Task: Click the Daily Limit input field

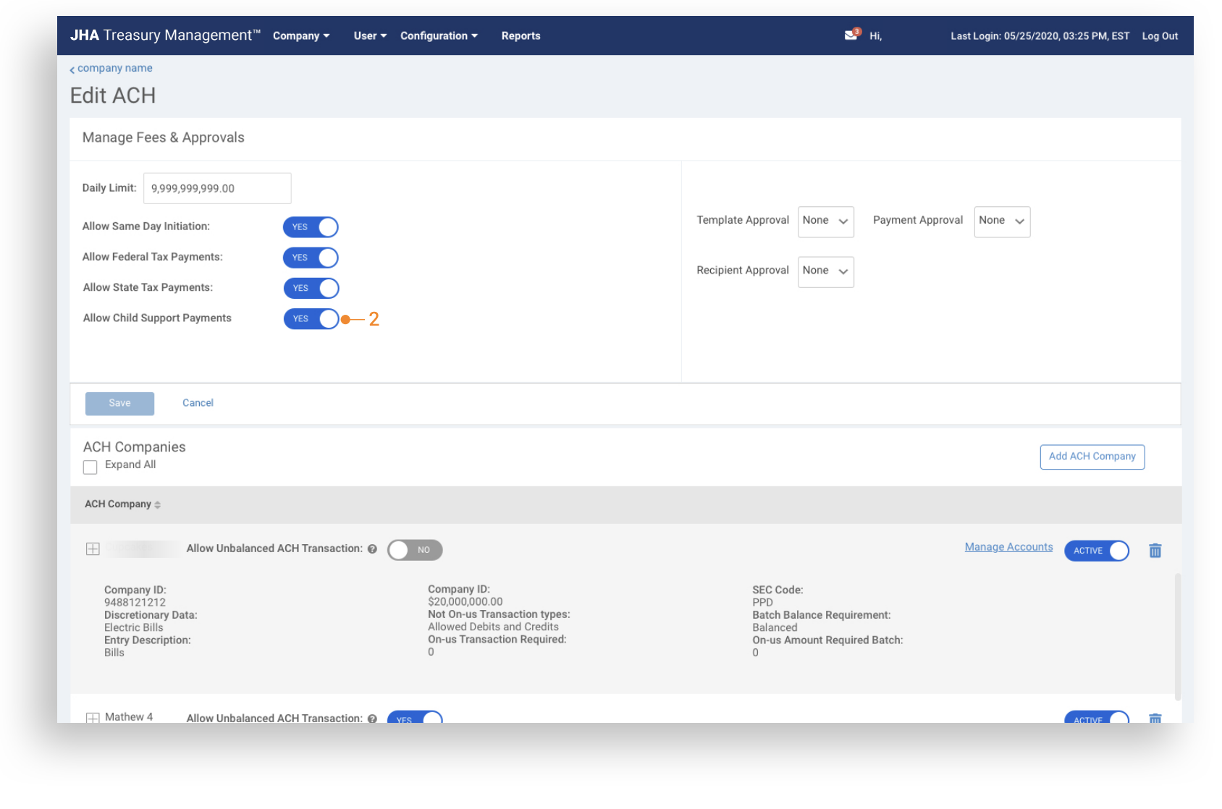Action: (x=217, y=188)
